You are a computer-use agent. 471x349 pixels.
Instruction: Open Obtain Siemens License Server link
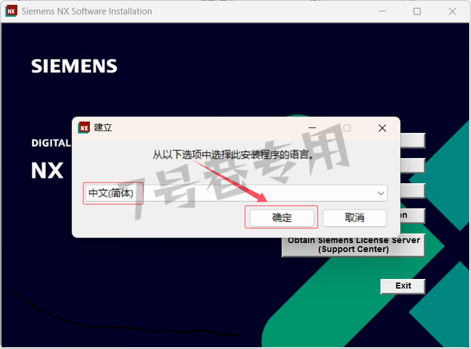coord(354,247)
